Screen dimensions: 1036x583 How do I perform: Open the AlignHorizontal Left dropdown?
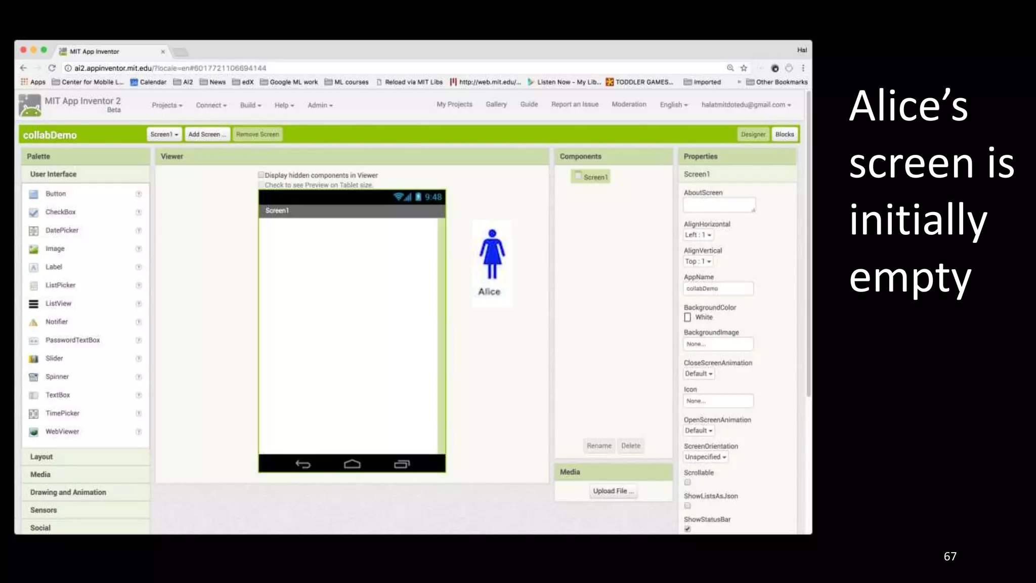click(x=698, y=235)
